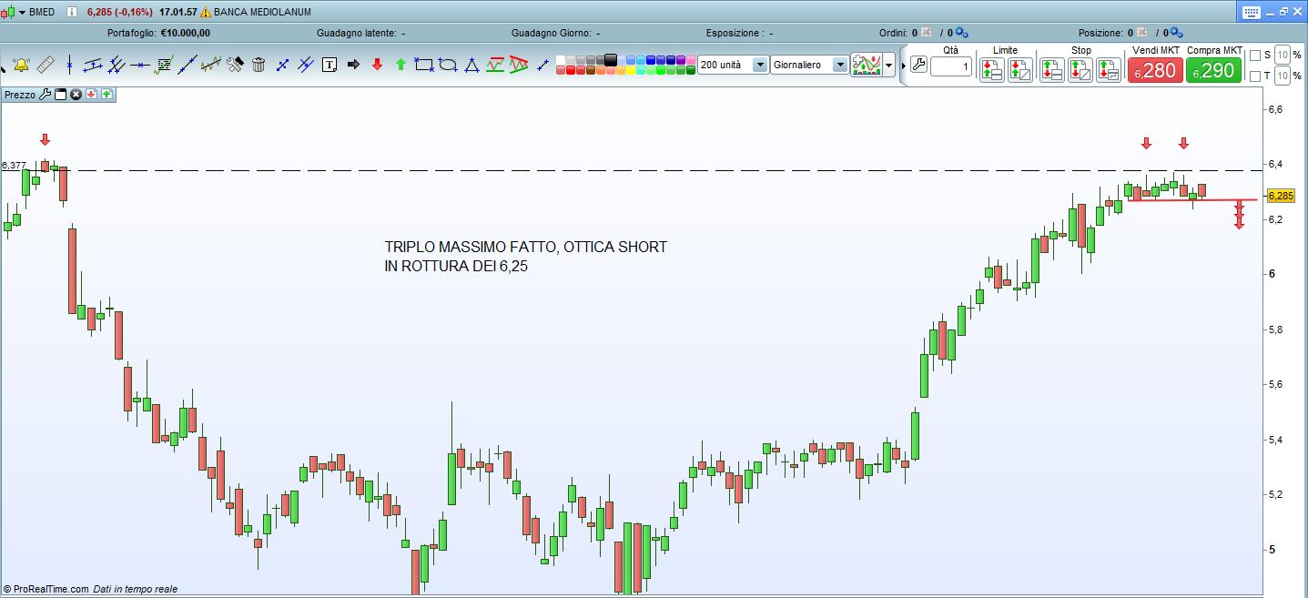Select the triangle drawing tool
This screenshot has width=1308, height=598.
pyautogui.click(x=471, y=65)
